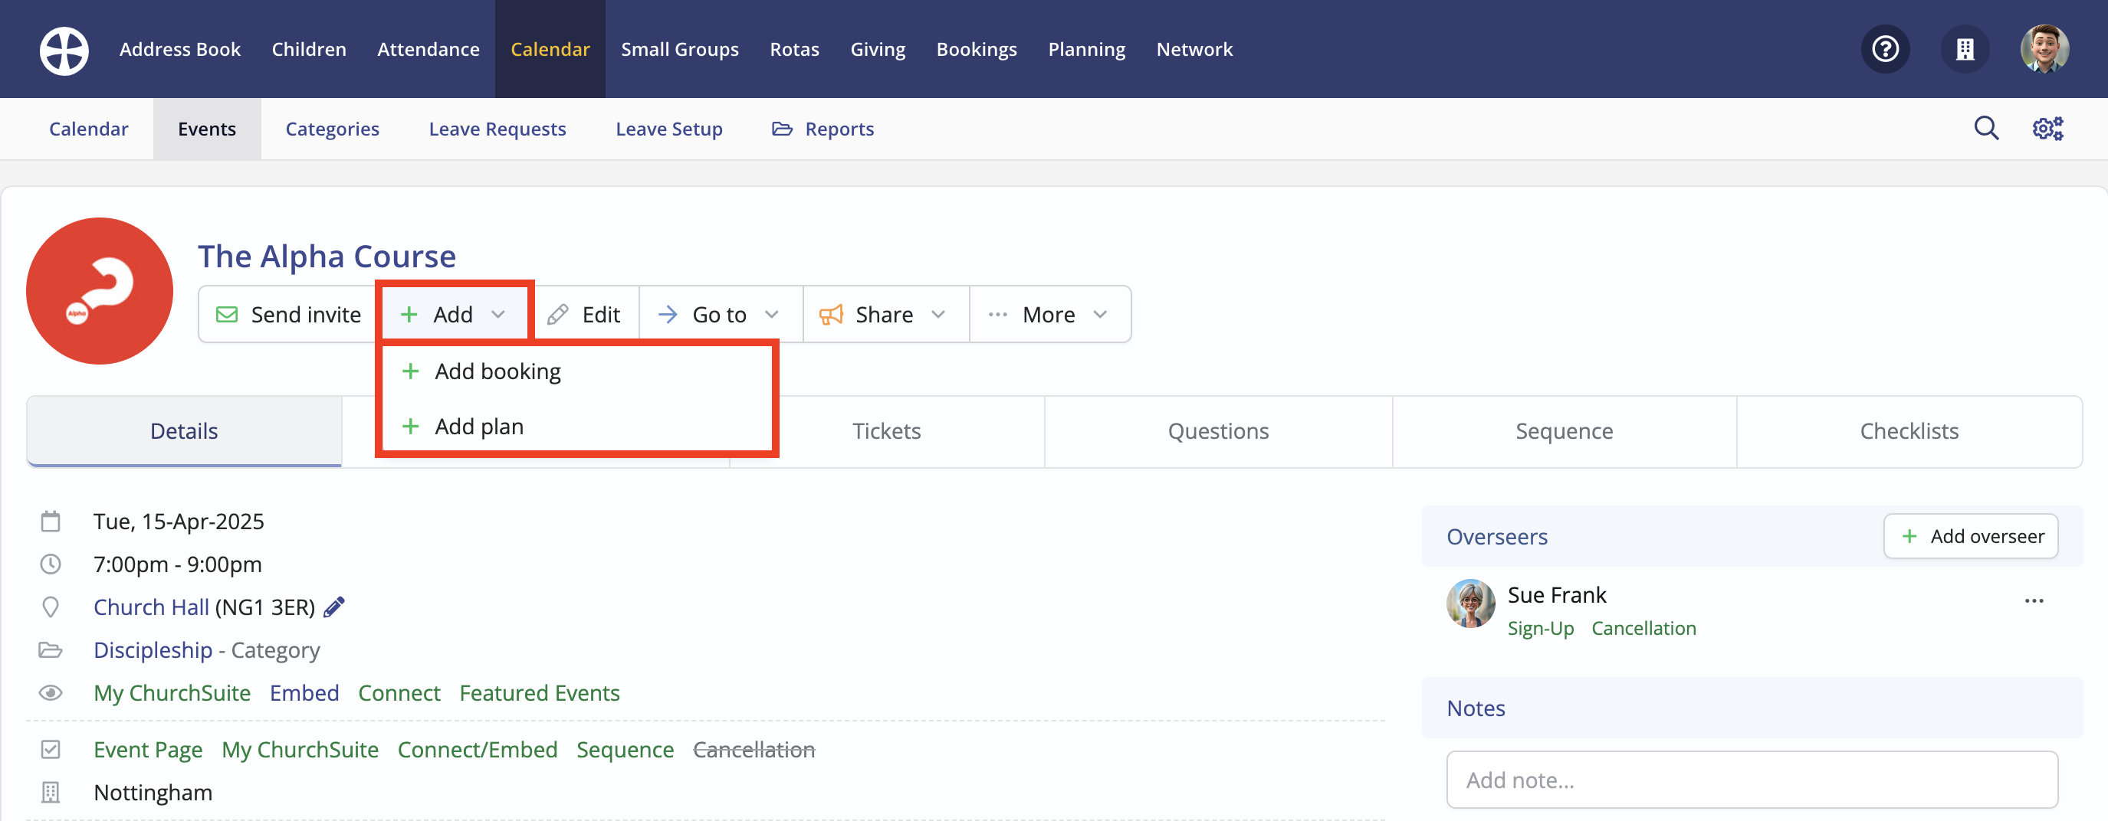Click the struck-through Cancellation link

coord(754,750)
